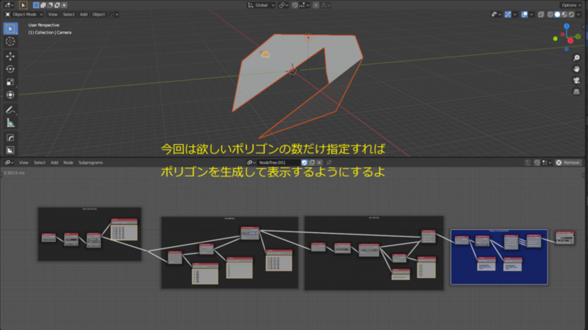The height and width of the screenshot is (330, 588).
Task: Open proportional editing falloff selector
Action: click(326, 5)
